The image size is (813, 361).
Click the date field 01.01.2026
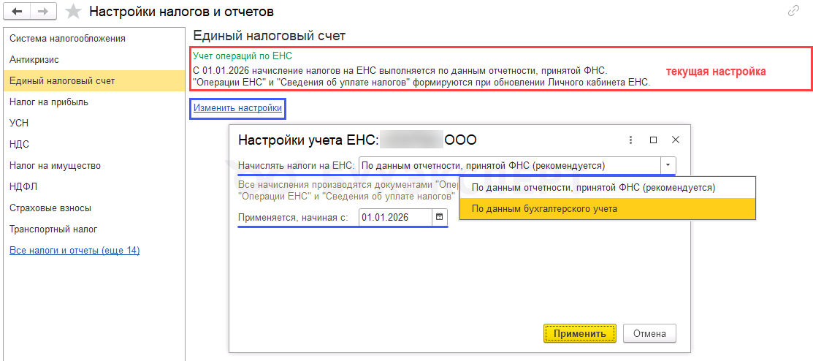pos(395,217)
